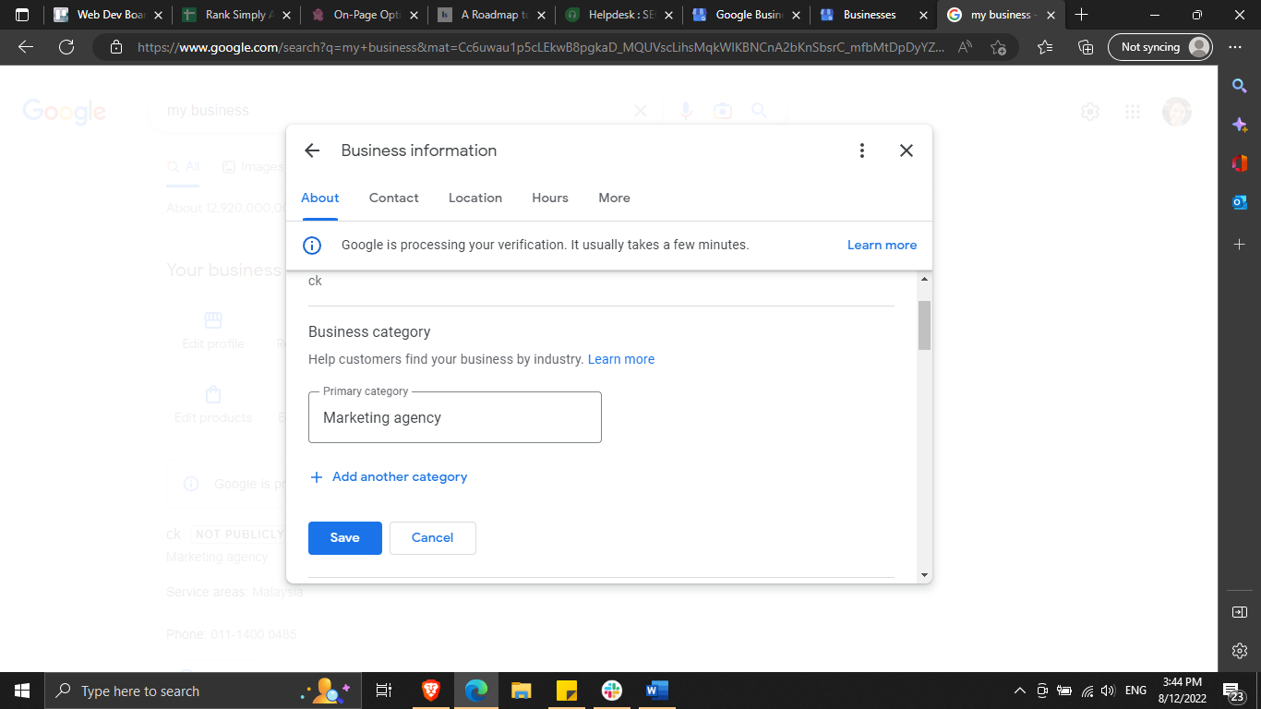The image size is (1261, 709).
Task: Expand the More tab
Action: point(614,198)
